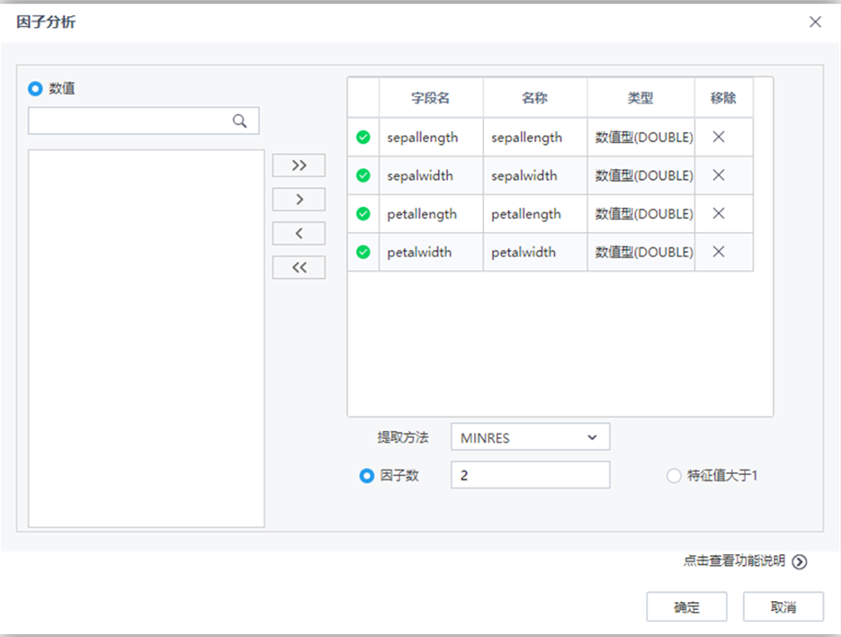This screenshot has height=637, width=841.
Task: Click the 确定 confirm button
Action: (x=686, y=606)
